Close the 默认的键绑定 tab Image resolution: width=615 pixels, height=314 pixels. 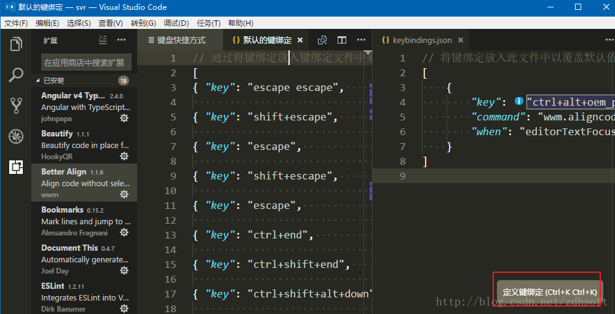click(300, 41)
